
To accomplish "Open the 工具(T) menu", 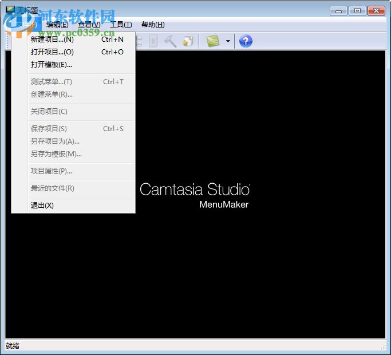I will (121, 25).
